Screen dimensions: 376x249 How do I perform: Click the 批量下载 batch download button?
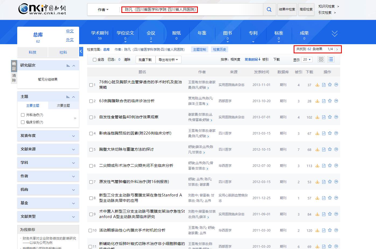click(145, 59)
